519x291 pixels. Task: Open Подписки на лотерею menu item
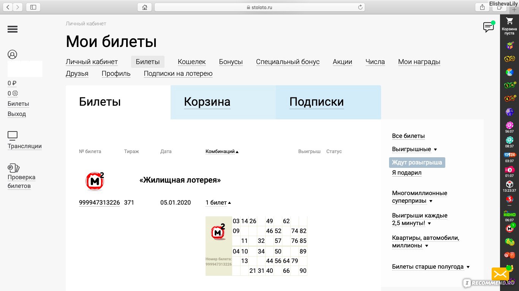[178, 74]
